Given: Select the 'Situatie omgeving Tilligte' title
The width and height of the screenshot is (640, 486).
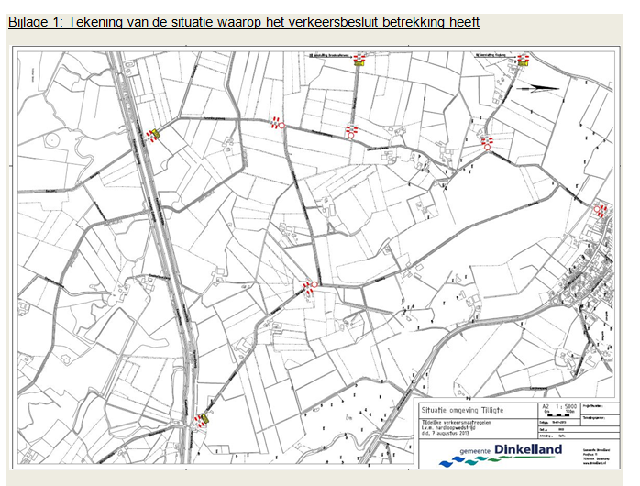Looking at the screenshot, I should pyautogui.click(x=461, y=410).
